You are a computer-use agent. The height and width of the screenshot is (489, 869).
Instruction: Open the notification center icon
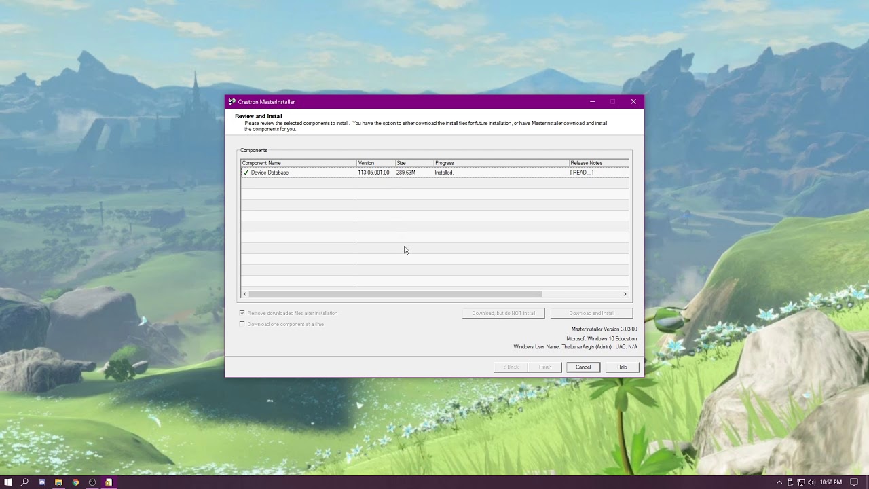[x=854, y=482]
